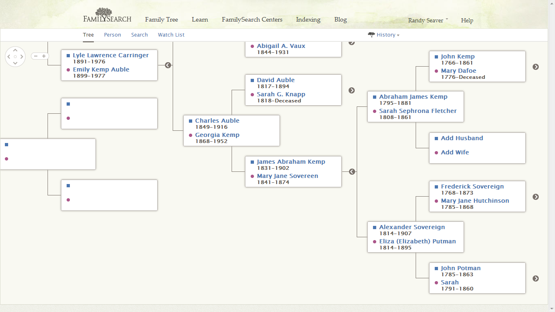Screen dimensions: 555x312
Task: Click the blue male icon beside Charles Auble
Action: coord(190,121)
